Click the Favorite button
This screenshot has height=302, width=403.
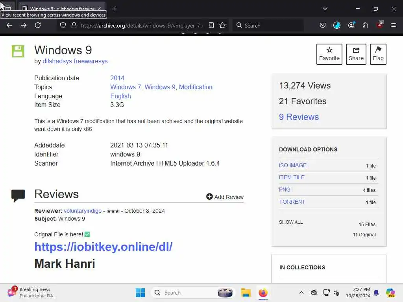point(329,54)
